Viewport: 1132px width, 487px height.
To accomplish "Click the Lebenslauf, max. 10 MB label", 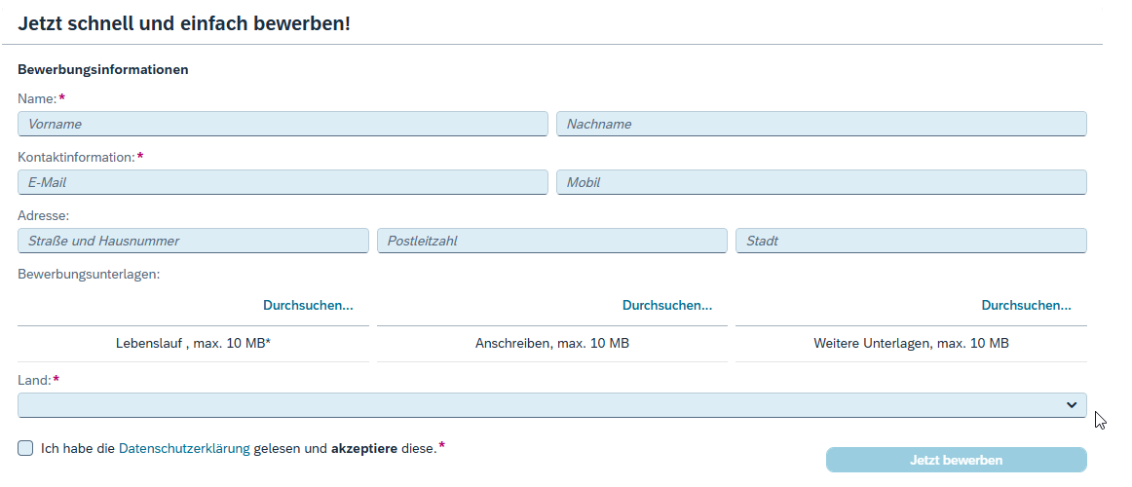I will point(193,344).
